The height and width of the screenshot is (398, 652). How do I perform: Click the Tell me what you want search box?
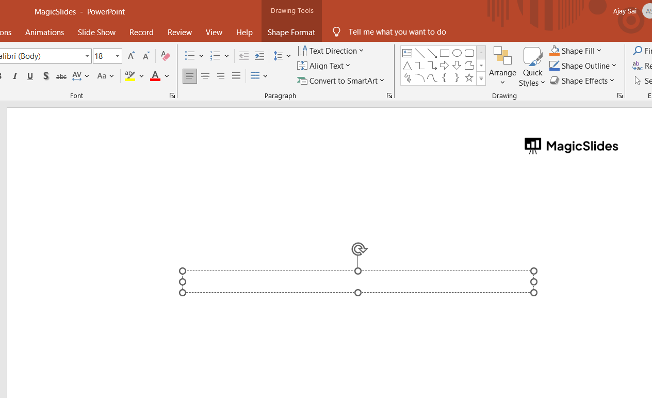point(397,32)
